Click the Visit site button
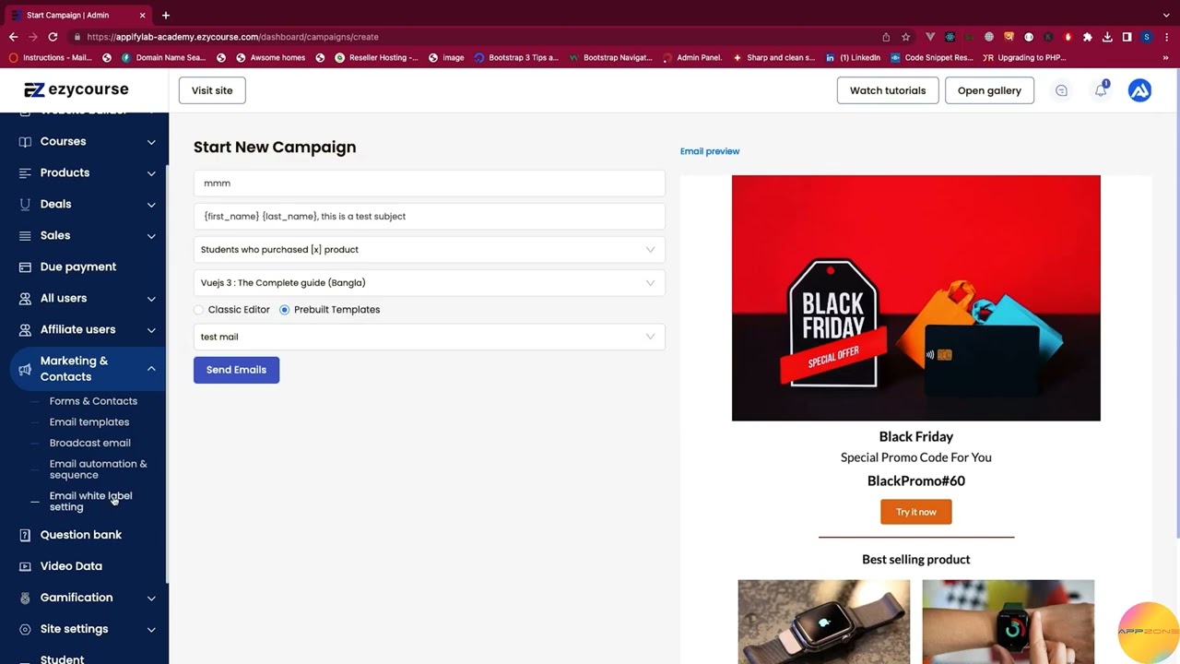Screen dimensions: 1180x664 tap(212, 90)
